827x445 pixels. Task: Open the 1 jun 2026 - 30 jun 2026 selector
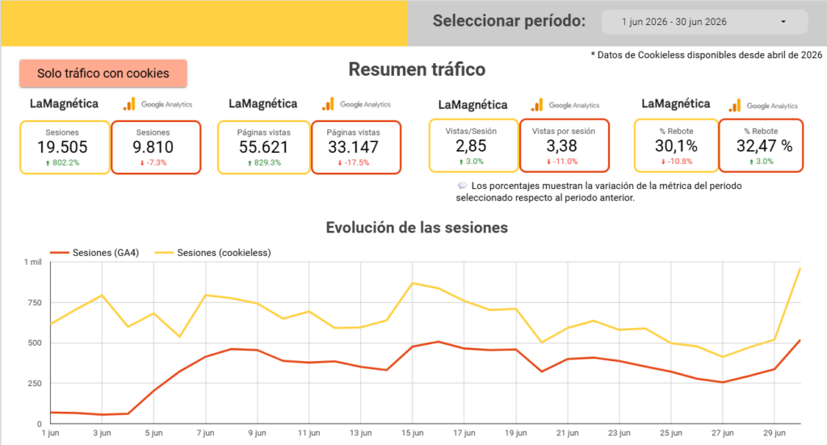(704, 22)
